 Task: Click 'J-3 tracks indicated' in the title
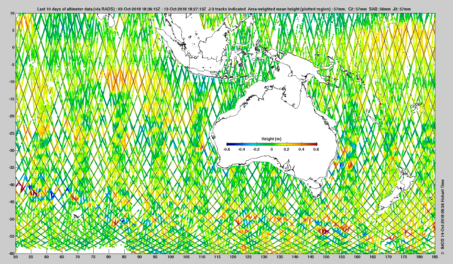click(x=227, y=9)
